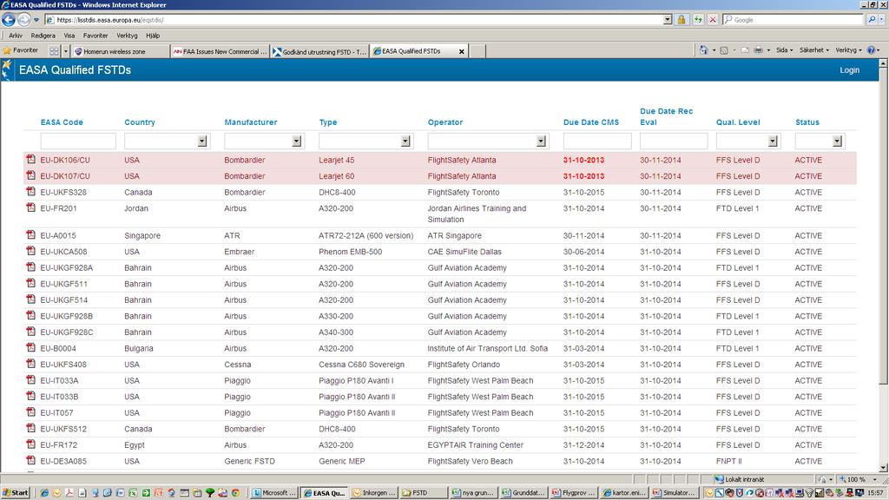
Task: Click the vertical scrollbar down arrow
Action: [883, 468]
